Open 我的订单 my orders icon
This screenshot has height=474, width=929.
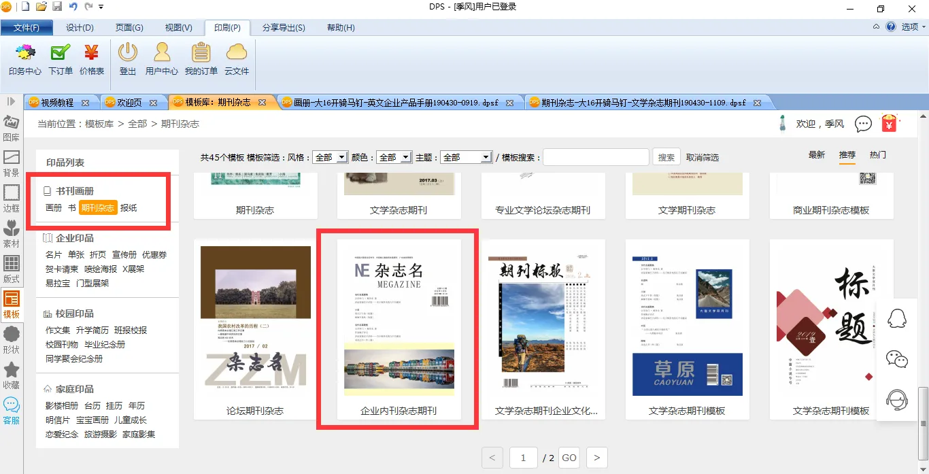[x=201, y=59]
